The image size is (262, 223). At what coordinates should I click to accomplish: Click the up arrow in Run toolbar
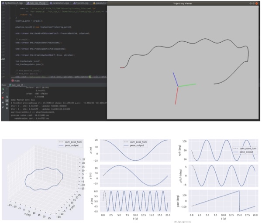point(7,89)
